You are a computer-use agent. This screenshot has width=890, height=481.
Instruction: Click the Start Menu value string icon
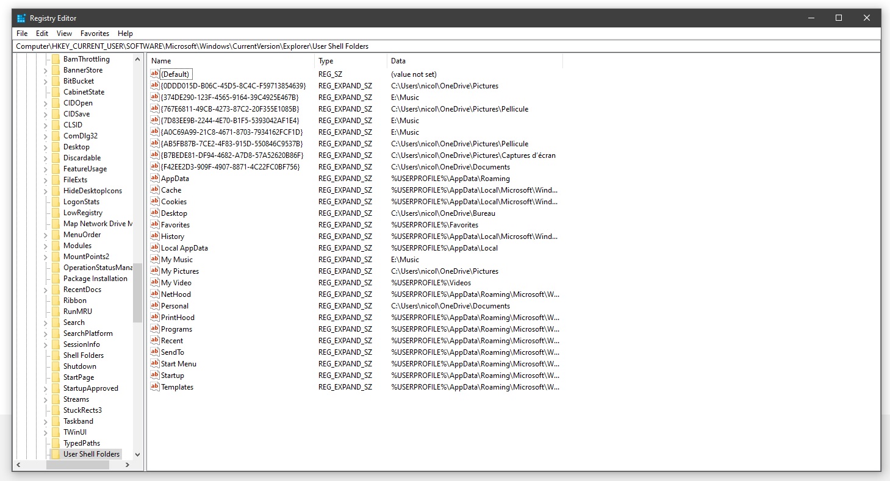pos(154,364)
